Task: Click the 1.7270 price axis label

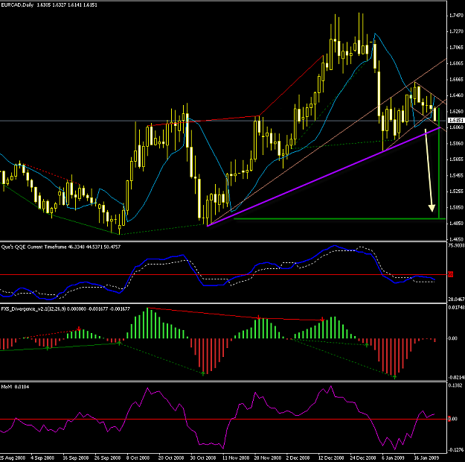Action: click(456, 31)
